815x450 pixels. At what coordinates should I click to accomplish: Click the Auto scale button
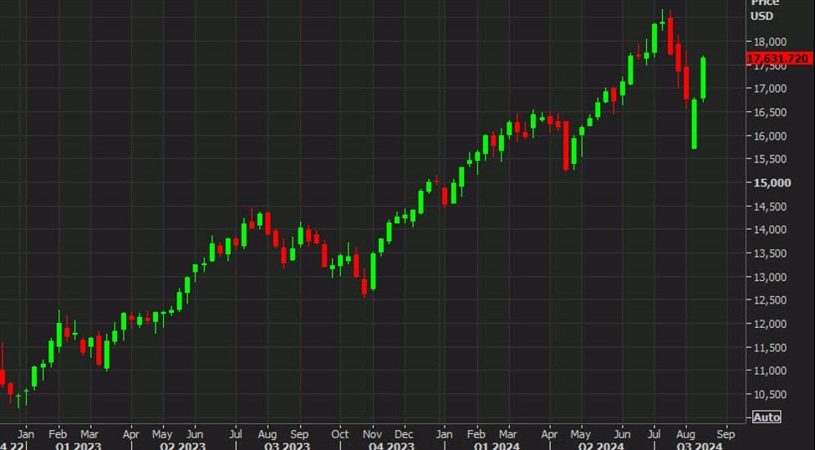click(x=767, y=417)
